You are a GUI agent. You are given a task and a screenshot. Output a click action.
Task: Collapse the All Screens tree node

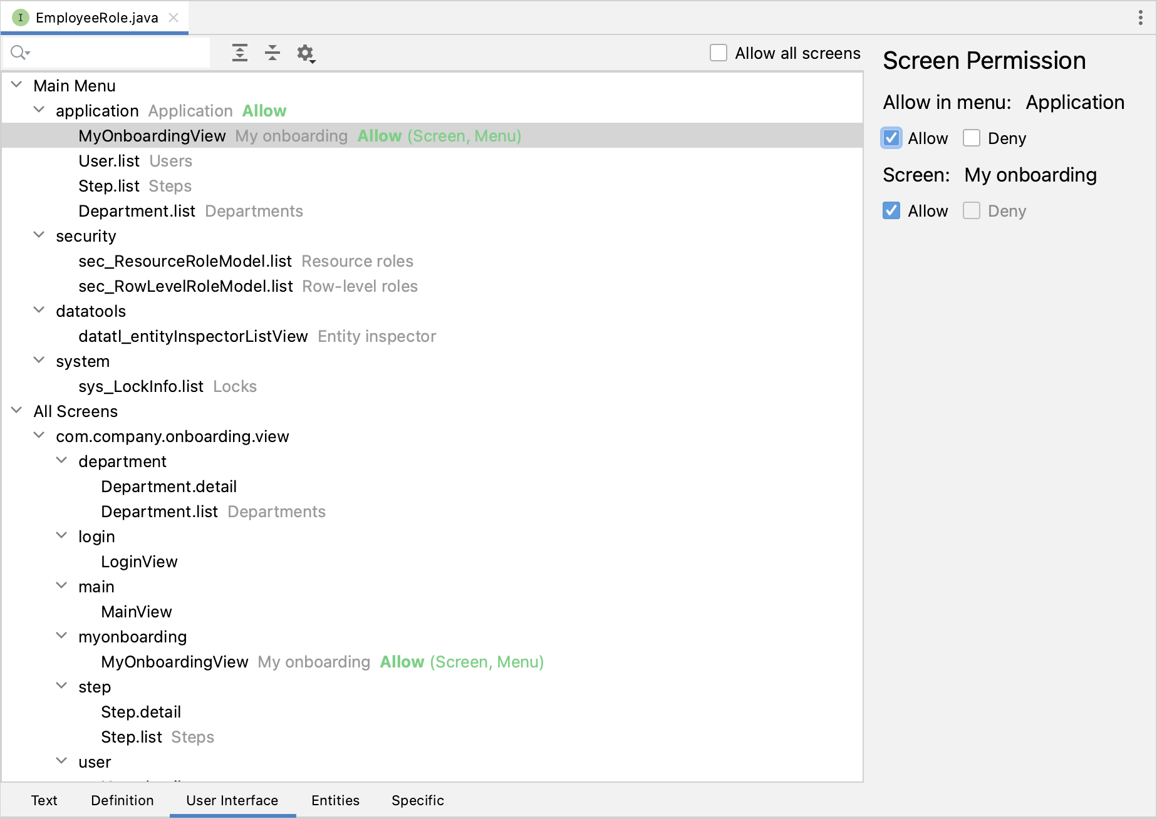coord(17,411)
